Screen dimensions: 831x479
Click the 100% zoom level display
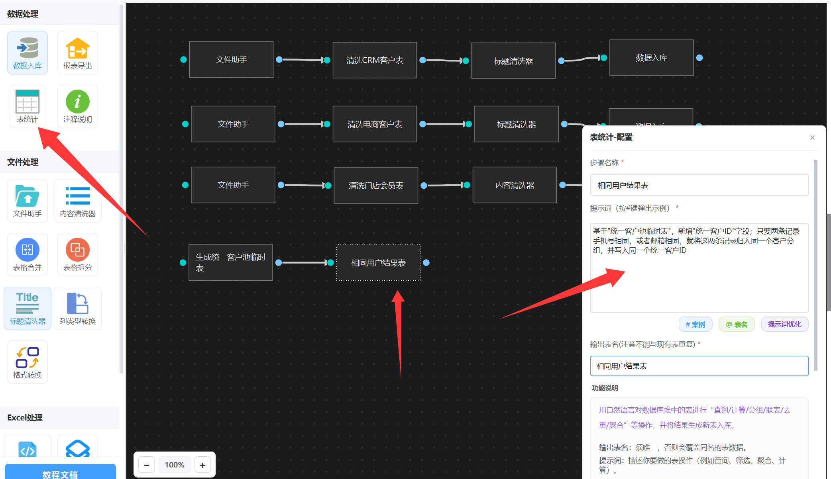point(175,465)
